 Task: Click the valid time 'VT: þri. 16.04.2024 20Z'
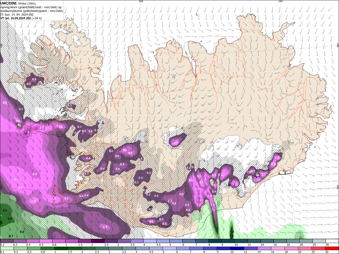point(16,18)
